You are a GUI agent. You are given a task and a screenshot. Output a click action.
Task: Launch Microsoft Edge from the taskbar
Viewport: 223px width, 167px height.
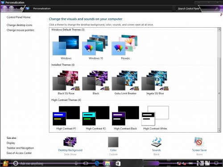pos(97,163)
